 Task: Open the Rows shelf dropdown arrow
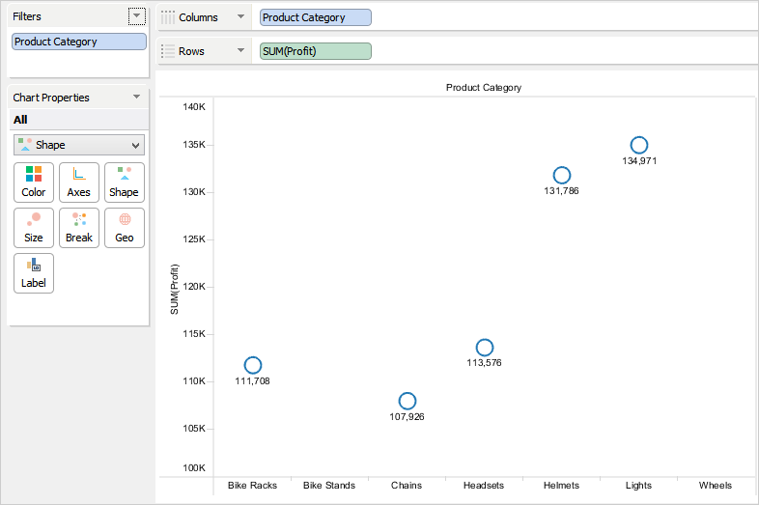(x=240, y=51)
